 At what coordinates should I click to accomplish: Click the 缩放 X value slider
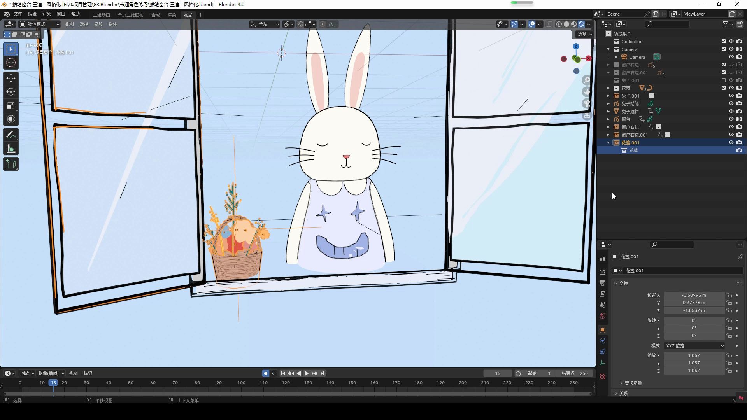pyautogui.click(x=694, y=355)
